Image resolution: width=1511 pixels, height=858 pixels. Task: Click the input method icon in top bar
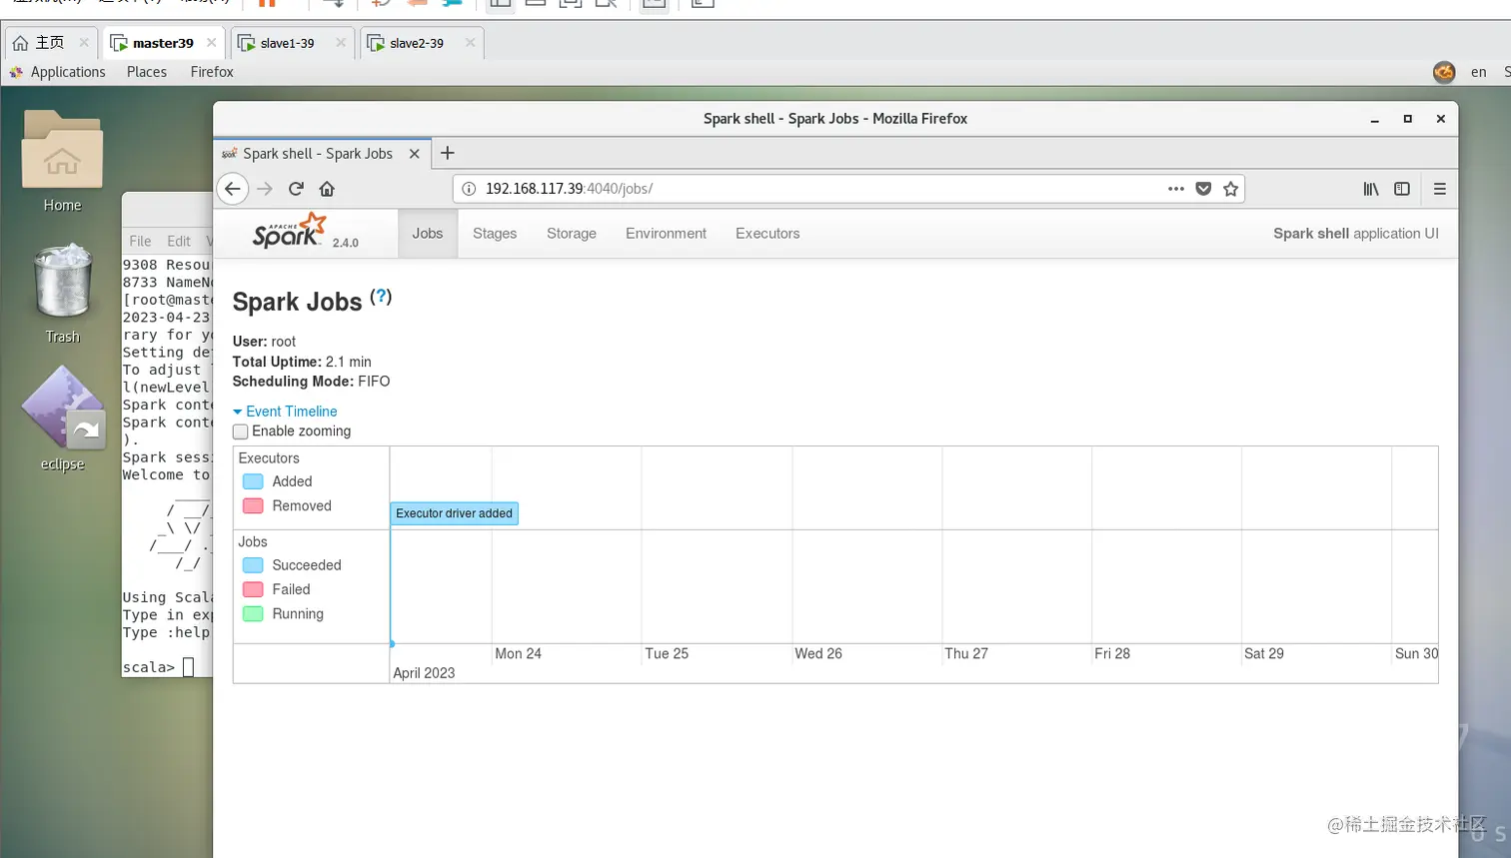1444,72
